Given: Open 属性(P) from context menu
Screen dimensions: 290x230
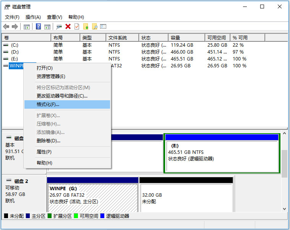Looking at the screenshot, I should click(x=67, y=152).
